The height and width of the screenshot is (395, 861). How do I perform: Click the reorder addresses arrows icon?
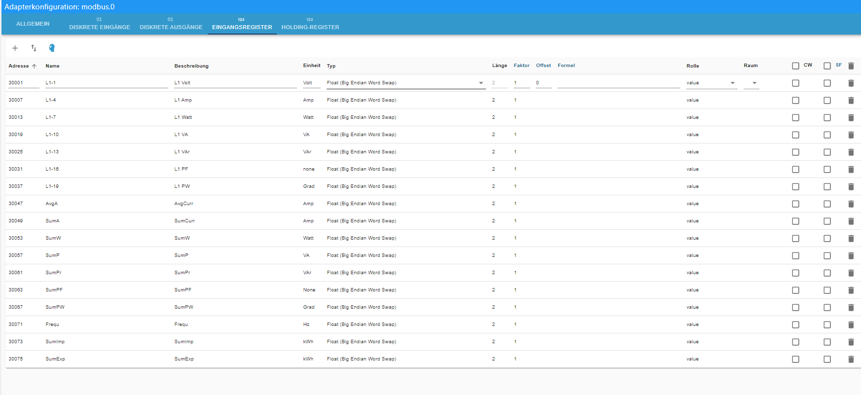(x=34, y=48)
